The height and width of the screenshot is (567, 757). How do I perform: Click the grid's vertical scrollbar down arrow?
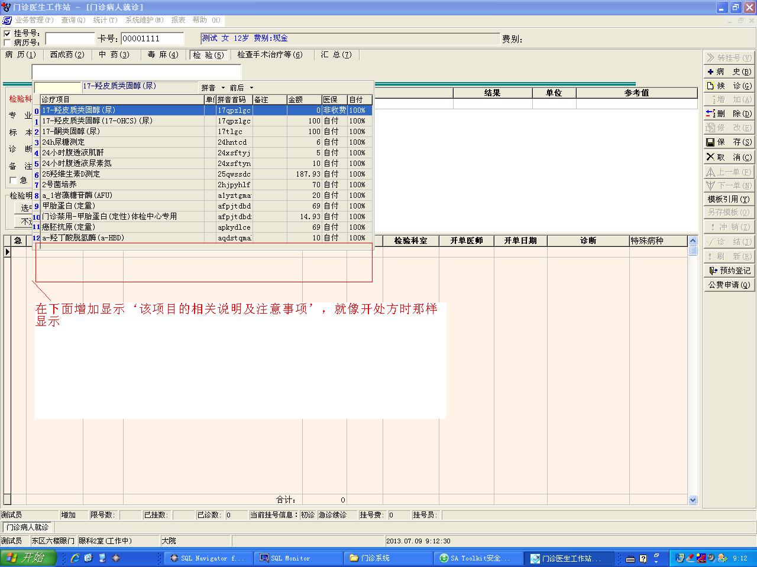coord(693,500)
